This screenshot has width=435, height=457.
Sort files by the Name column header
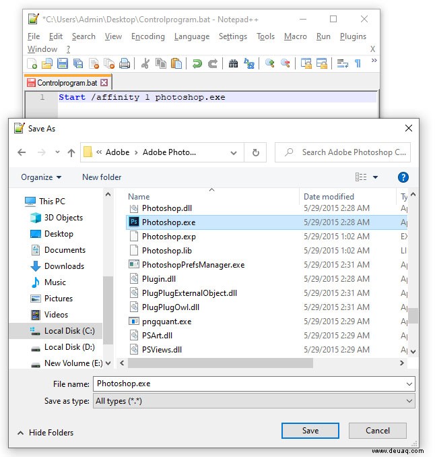coord(139,197)
